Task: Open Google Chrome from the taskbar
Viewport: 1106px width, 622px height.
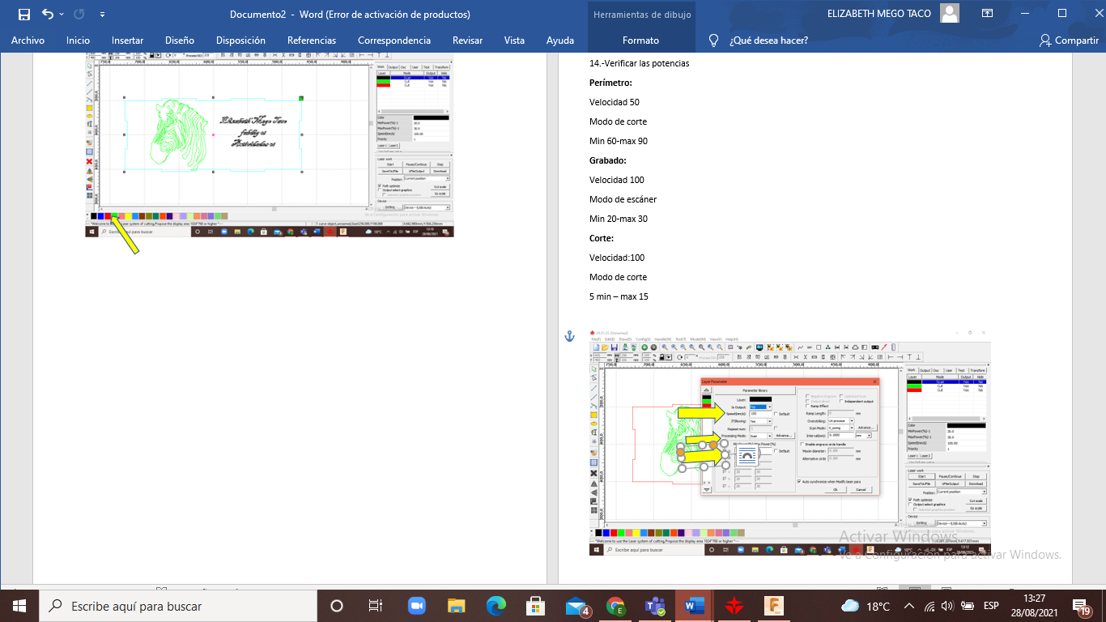Action: point(615,606)
